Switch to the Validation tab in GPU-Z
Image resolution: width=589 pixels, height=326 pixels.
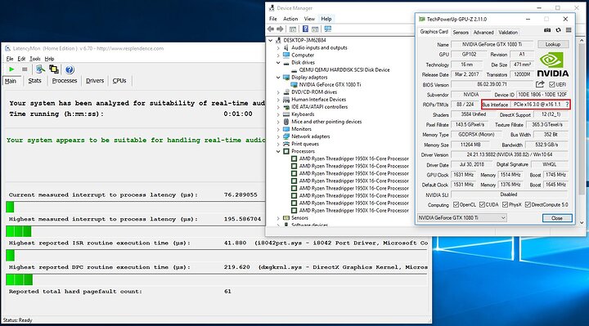click(x=508, y=32)
